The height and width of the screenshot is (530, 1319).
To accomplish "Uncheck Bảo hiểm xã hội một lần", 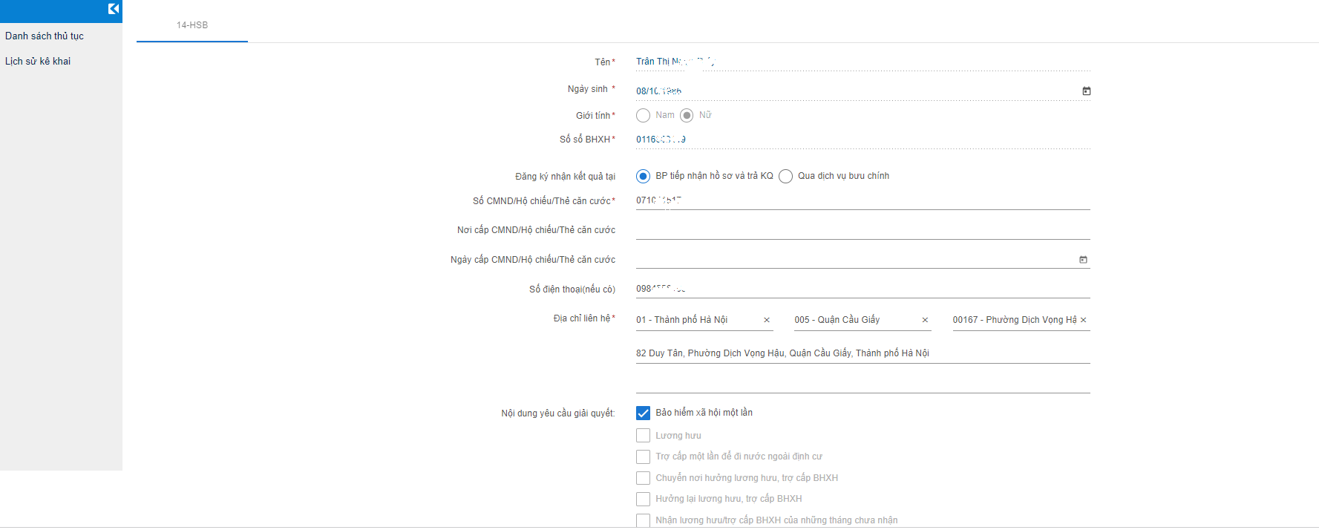I will 644,413.
